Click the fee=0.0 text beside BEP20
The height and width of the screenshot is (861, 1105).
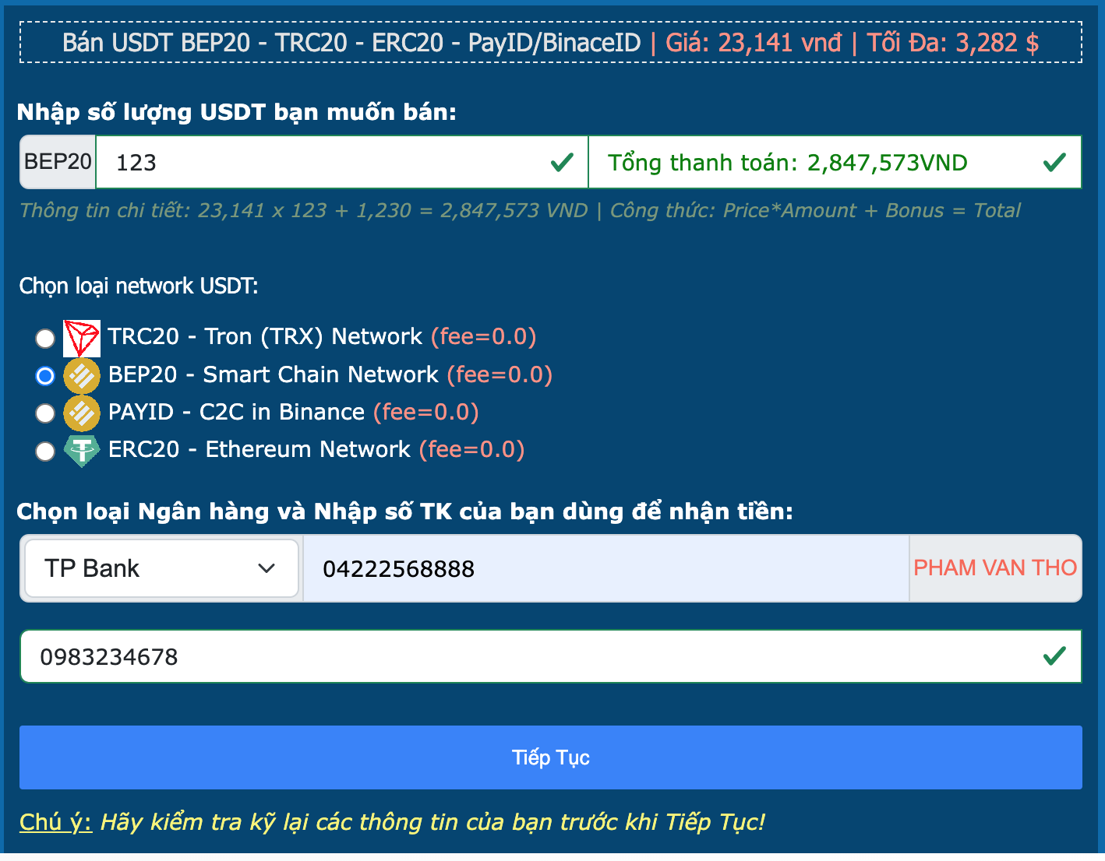click(x=500, y=374)
